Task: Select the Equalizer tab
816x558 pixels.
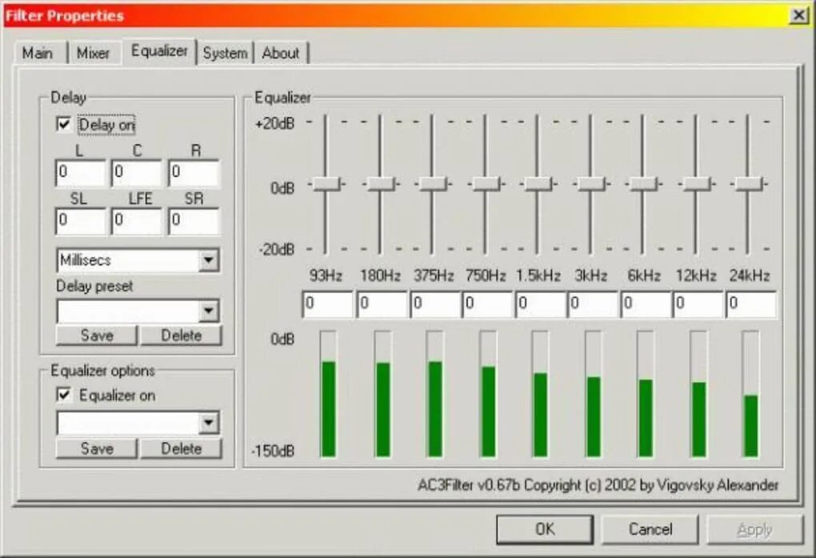Action: [x=159, y=51]
